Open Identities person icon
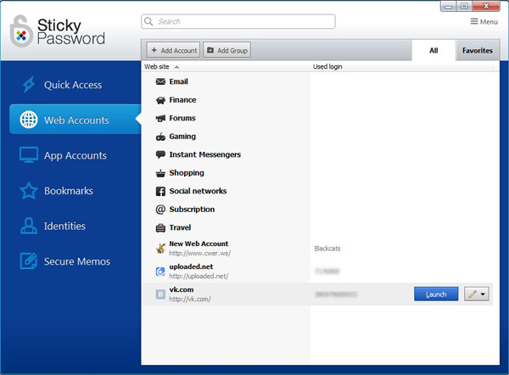509x375 pixels. (x=29, y=226)
